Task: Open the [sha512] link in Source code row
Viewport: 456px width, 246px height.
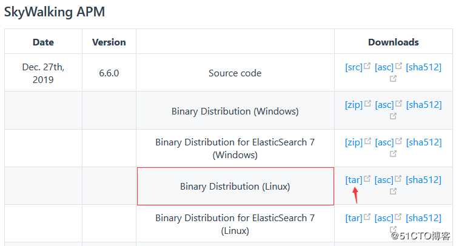Action: click(424, 67)
